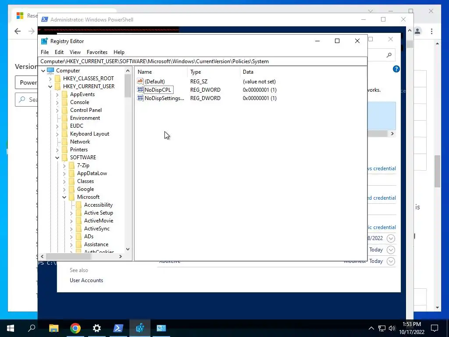449x337 pixels.
Task: Expand the Active Setup key
Action: tap(71, 213)
